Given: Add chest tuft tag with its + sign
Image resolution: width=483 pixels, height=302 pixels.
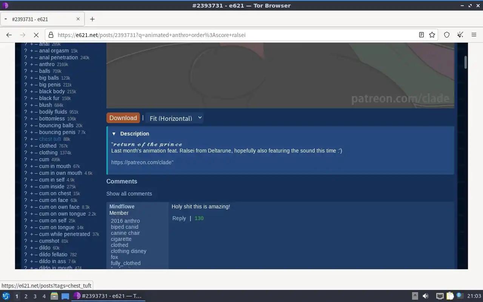Looking at the screenshot, I should coord(32,139).
